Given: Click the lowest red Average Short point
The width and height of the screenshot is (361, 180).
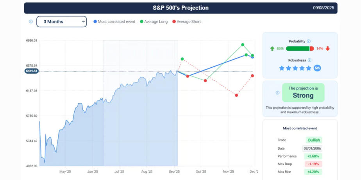Looking at the screenshot, I should pos(236,95).
